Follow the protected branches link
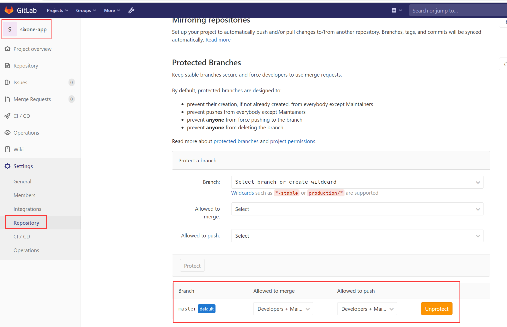 coord(236,141)
